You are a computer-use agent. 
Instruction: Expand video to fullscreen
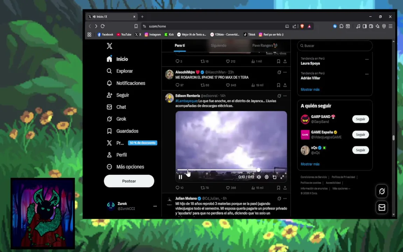click(x=282, y=177)
